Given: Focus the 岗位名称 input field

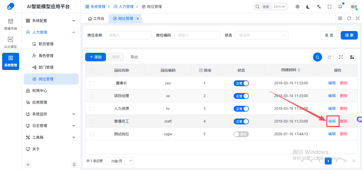Looking at the screenshot, I should (129, 35).
